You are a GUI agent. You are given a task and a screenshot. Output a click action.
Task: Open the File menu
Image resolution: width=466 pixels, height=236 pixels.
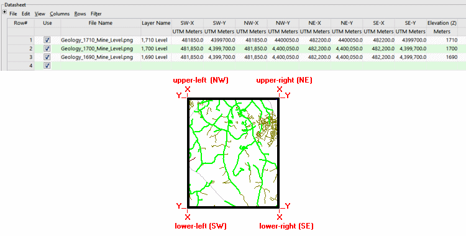(13, 14)
